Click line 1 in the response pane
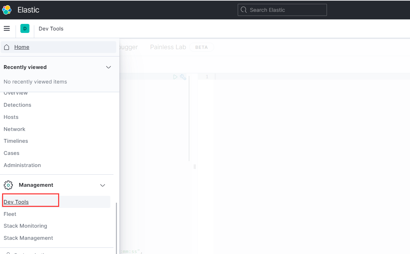Viewport: 410px width, 254px height. pos(207,77)
